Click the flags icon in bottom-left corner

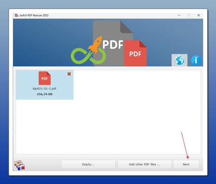tap(19, 165)
